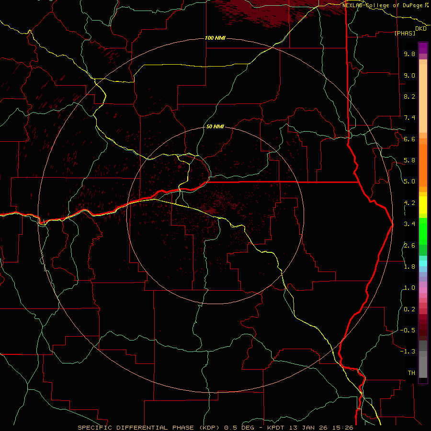This screenshot has width=431, height=431.
Task: Click the 4.2 legend value
Action: click(x=409, y=203)
